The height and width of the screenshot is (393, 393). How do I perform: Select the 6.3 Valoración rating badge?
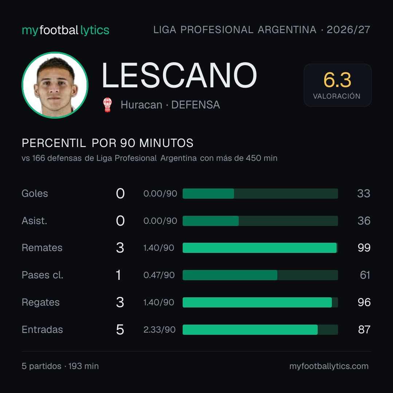pos(337,85)
